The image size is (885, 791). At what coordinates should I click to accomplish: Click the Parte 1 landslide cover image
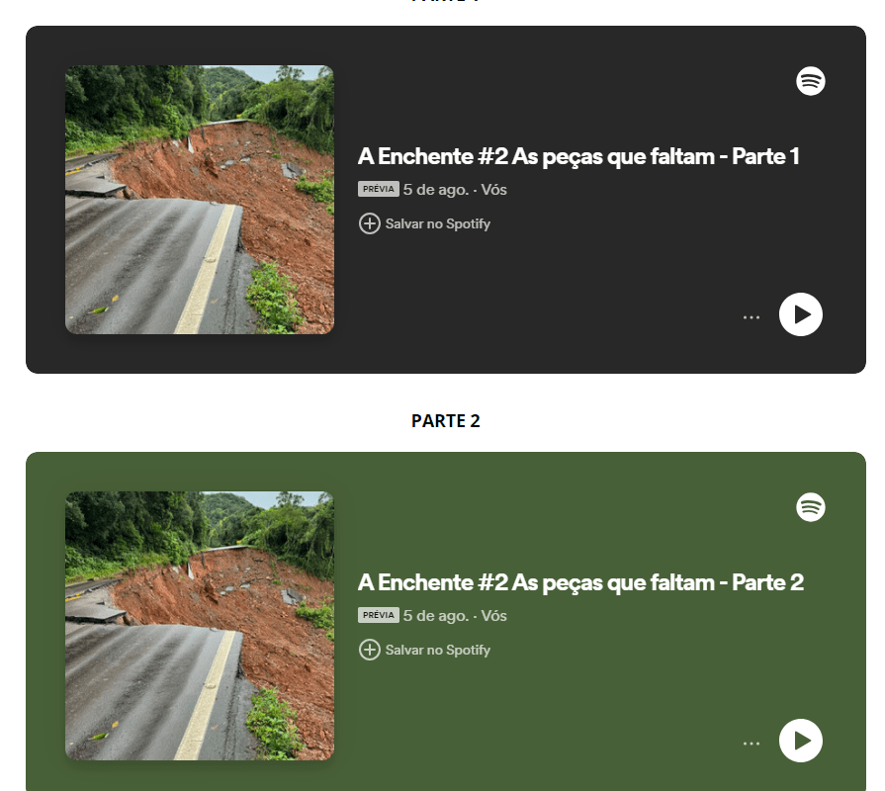200,200
